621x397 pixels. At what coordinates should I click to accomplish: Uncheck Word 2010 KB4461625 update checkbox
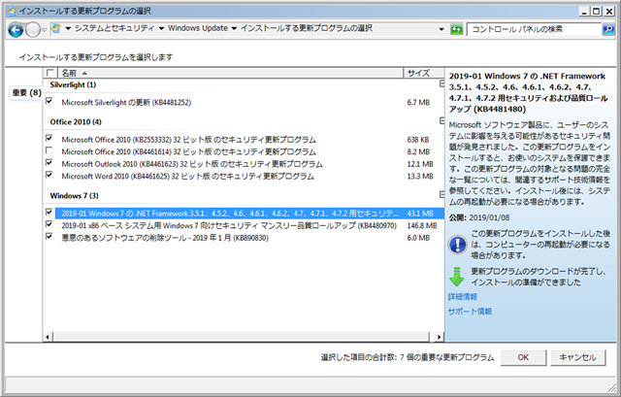point(49,175)
